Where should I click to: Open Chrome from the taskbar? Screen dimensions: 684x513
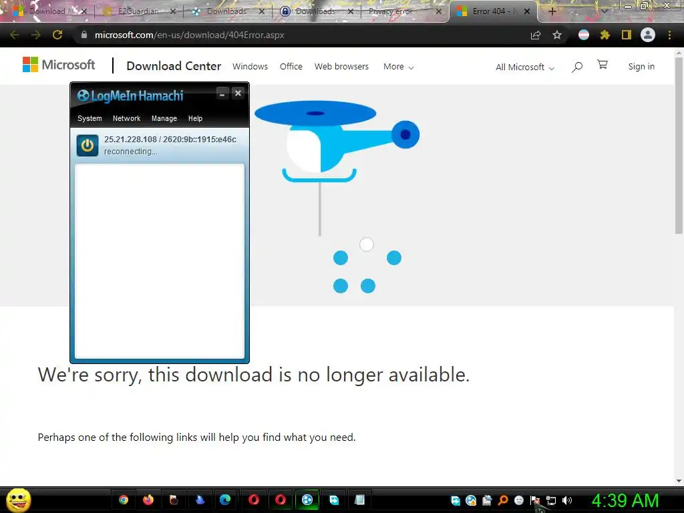(124, 500)
